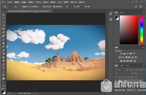Add a Levels adjustment
146x95 pixels.
click(124, 54)
